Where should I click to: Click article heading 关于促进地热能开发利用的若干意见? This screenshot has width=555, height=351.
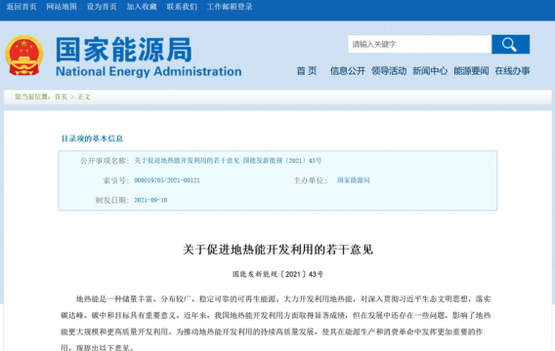coord(277,250)
